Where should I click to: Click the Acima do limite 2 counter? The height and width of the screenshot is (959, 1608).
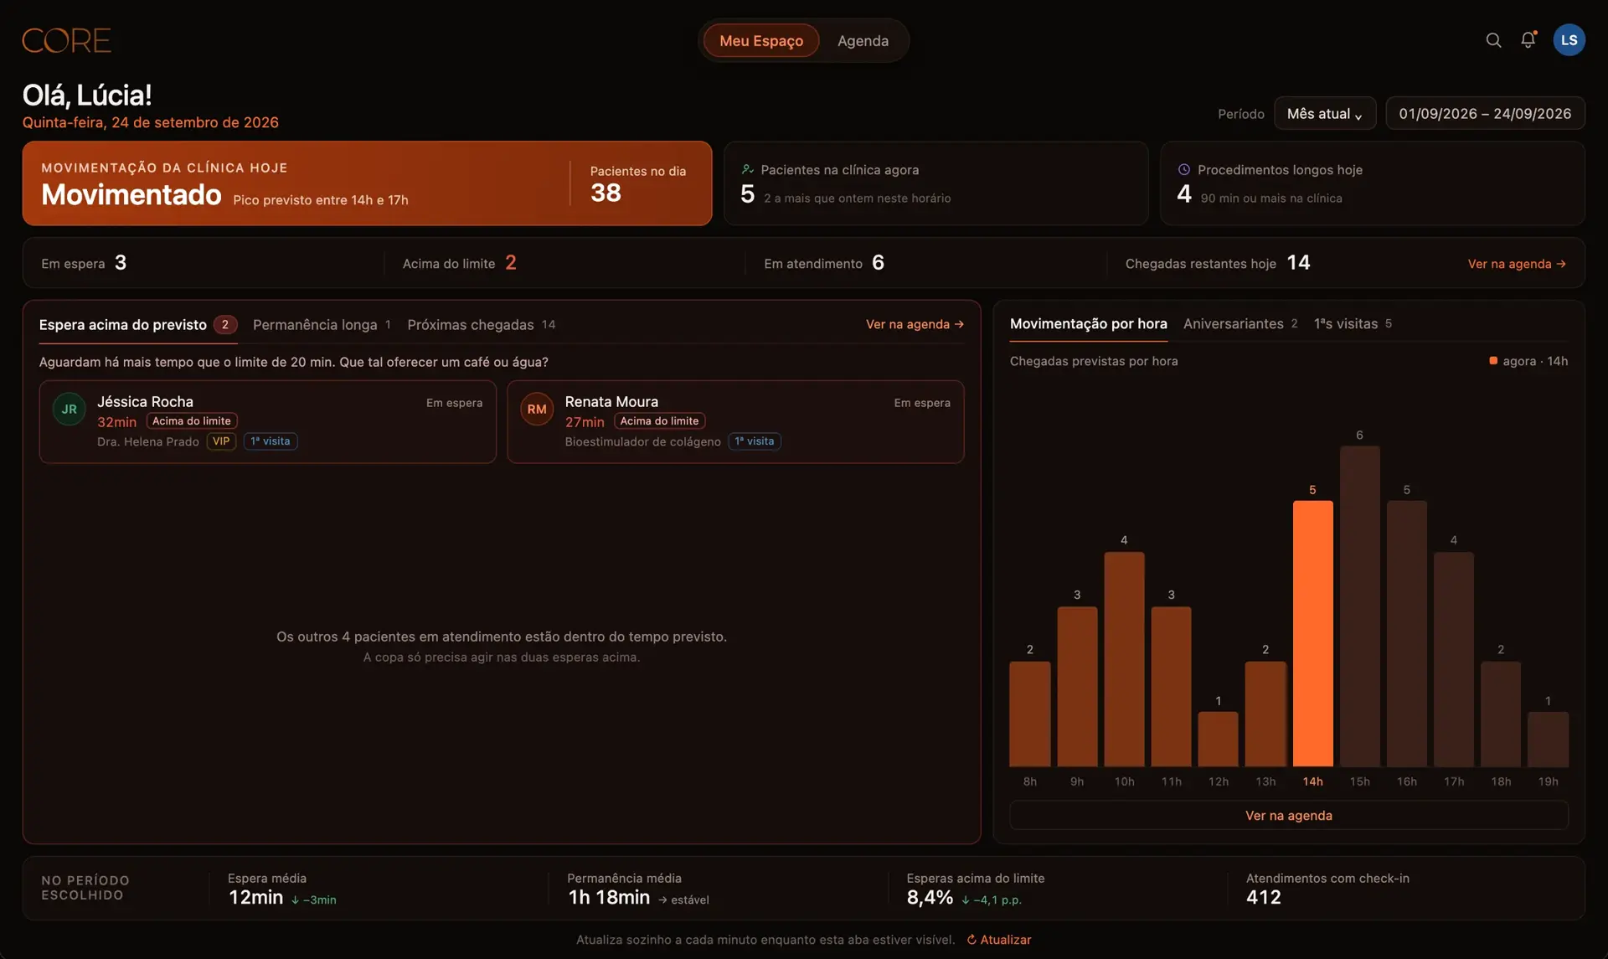[x=459, y=263]
